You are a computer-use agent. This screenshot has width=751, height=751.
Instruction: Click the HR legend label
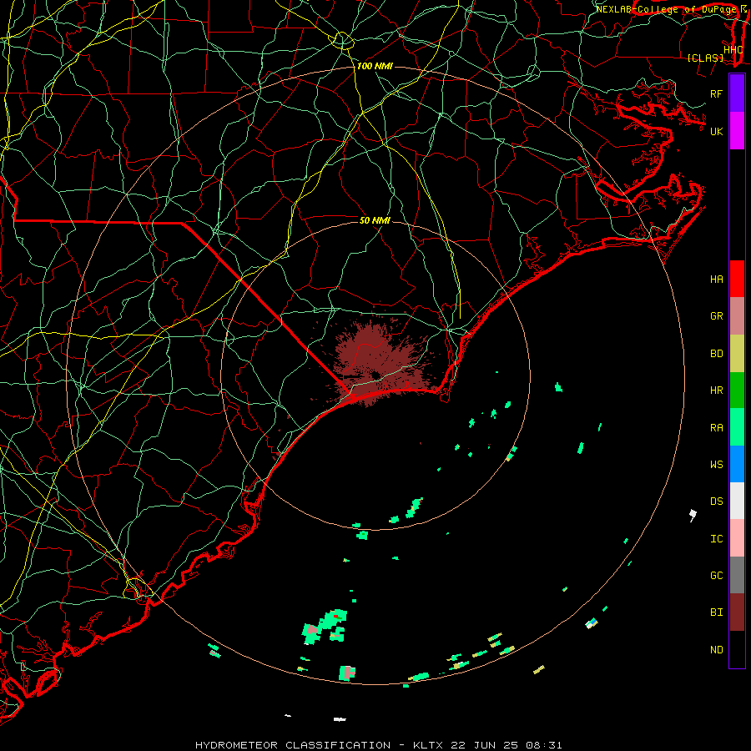click(x=717, y=391)
